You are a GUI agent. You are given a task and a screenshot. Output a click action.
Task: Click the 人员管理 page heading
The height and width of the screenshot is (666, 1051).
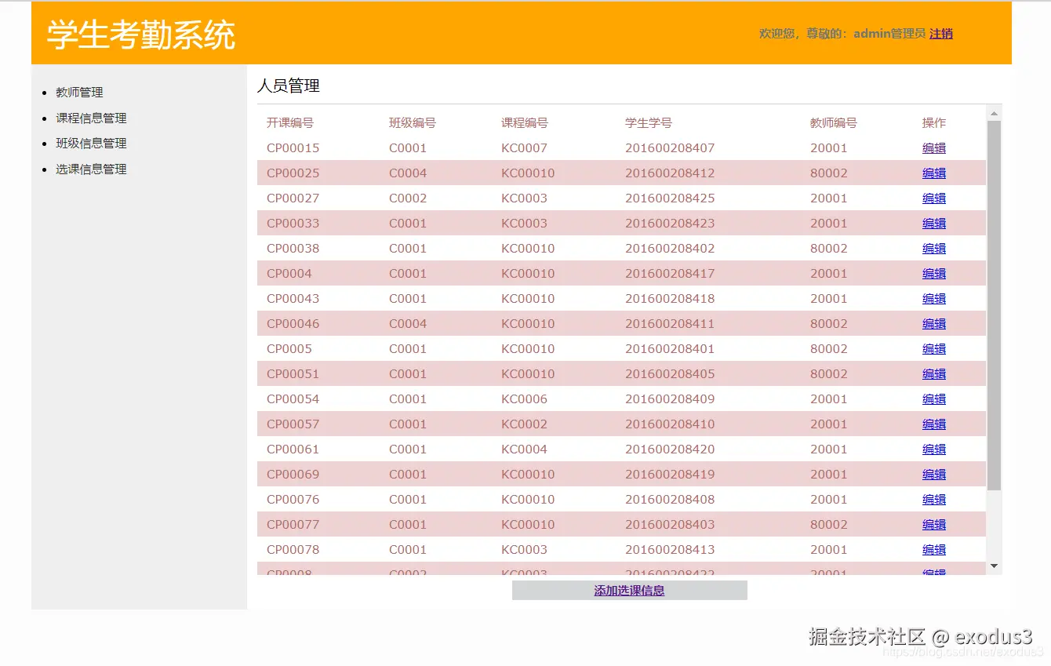coord(289,86)
